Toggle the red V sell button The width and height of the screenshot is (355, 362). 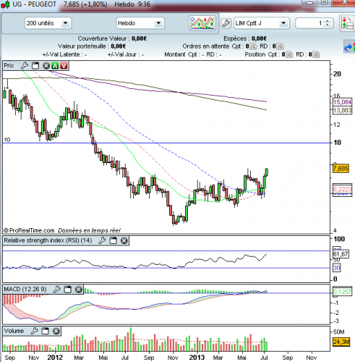(64, 66)
